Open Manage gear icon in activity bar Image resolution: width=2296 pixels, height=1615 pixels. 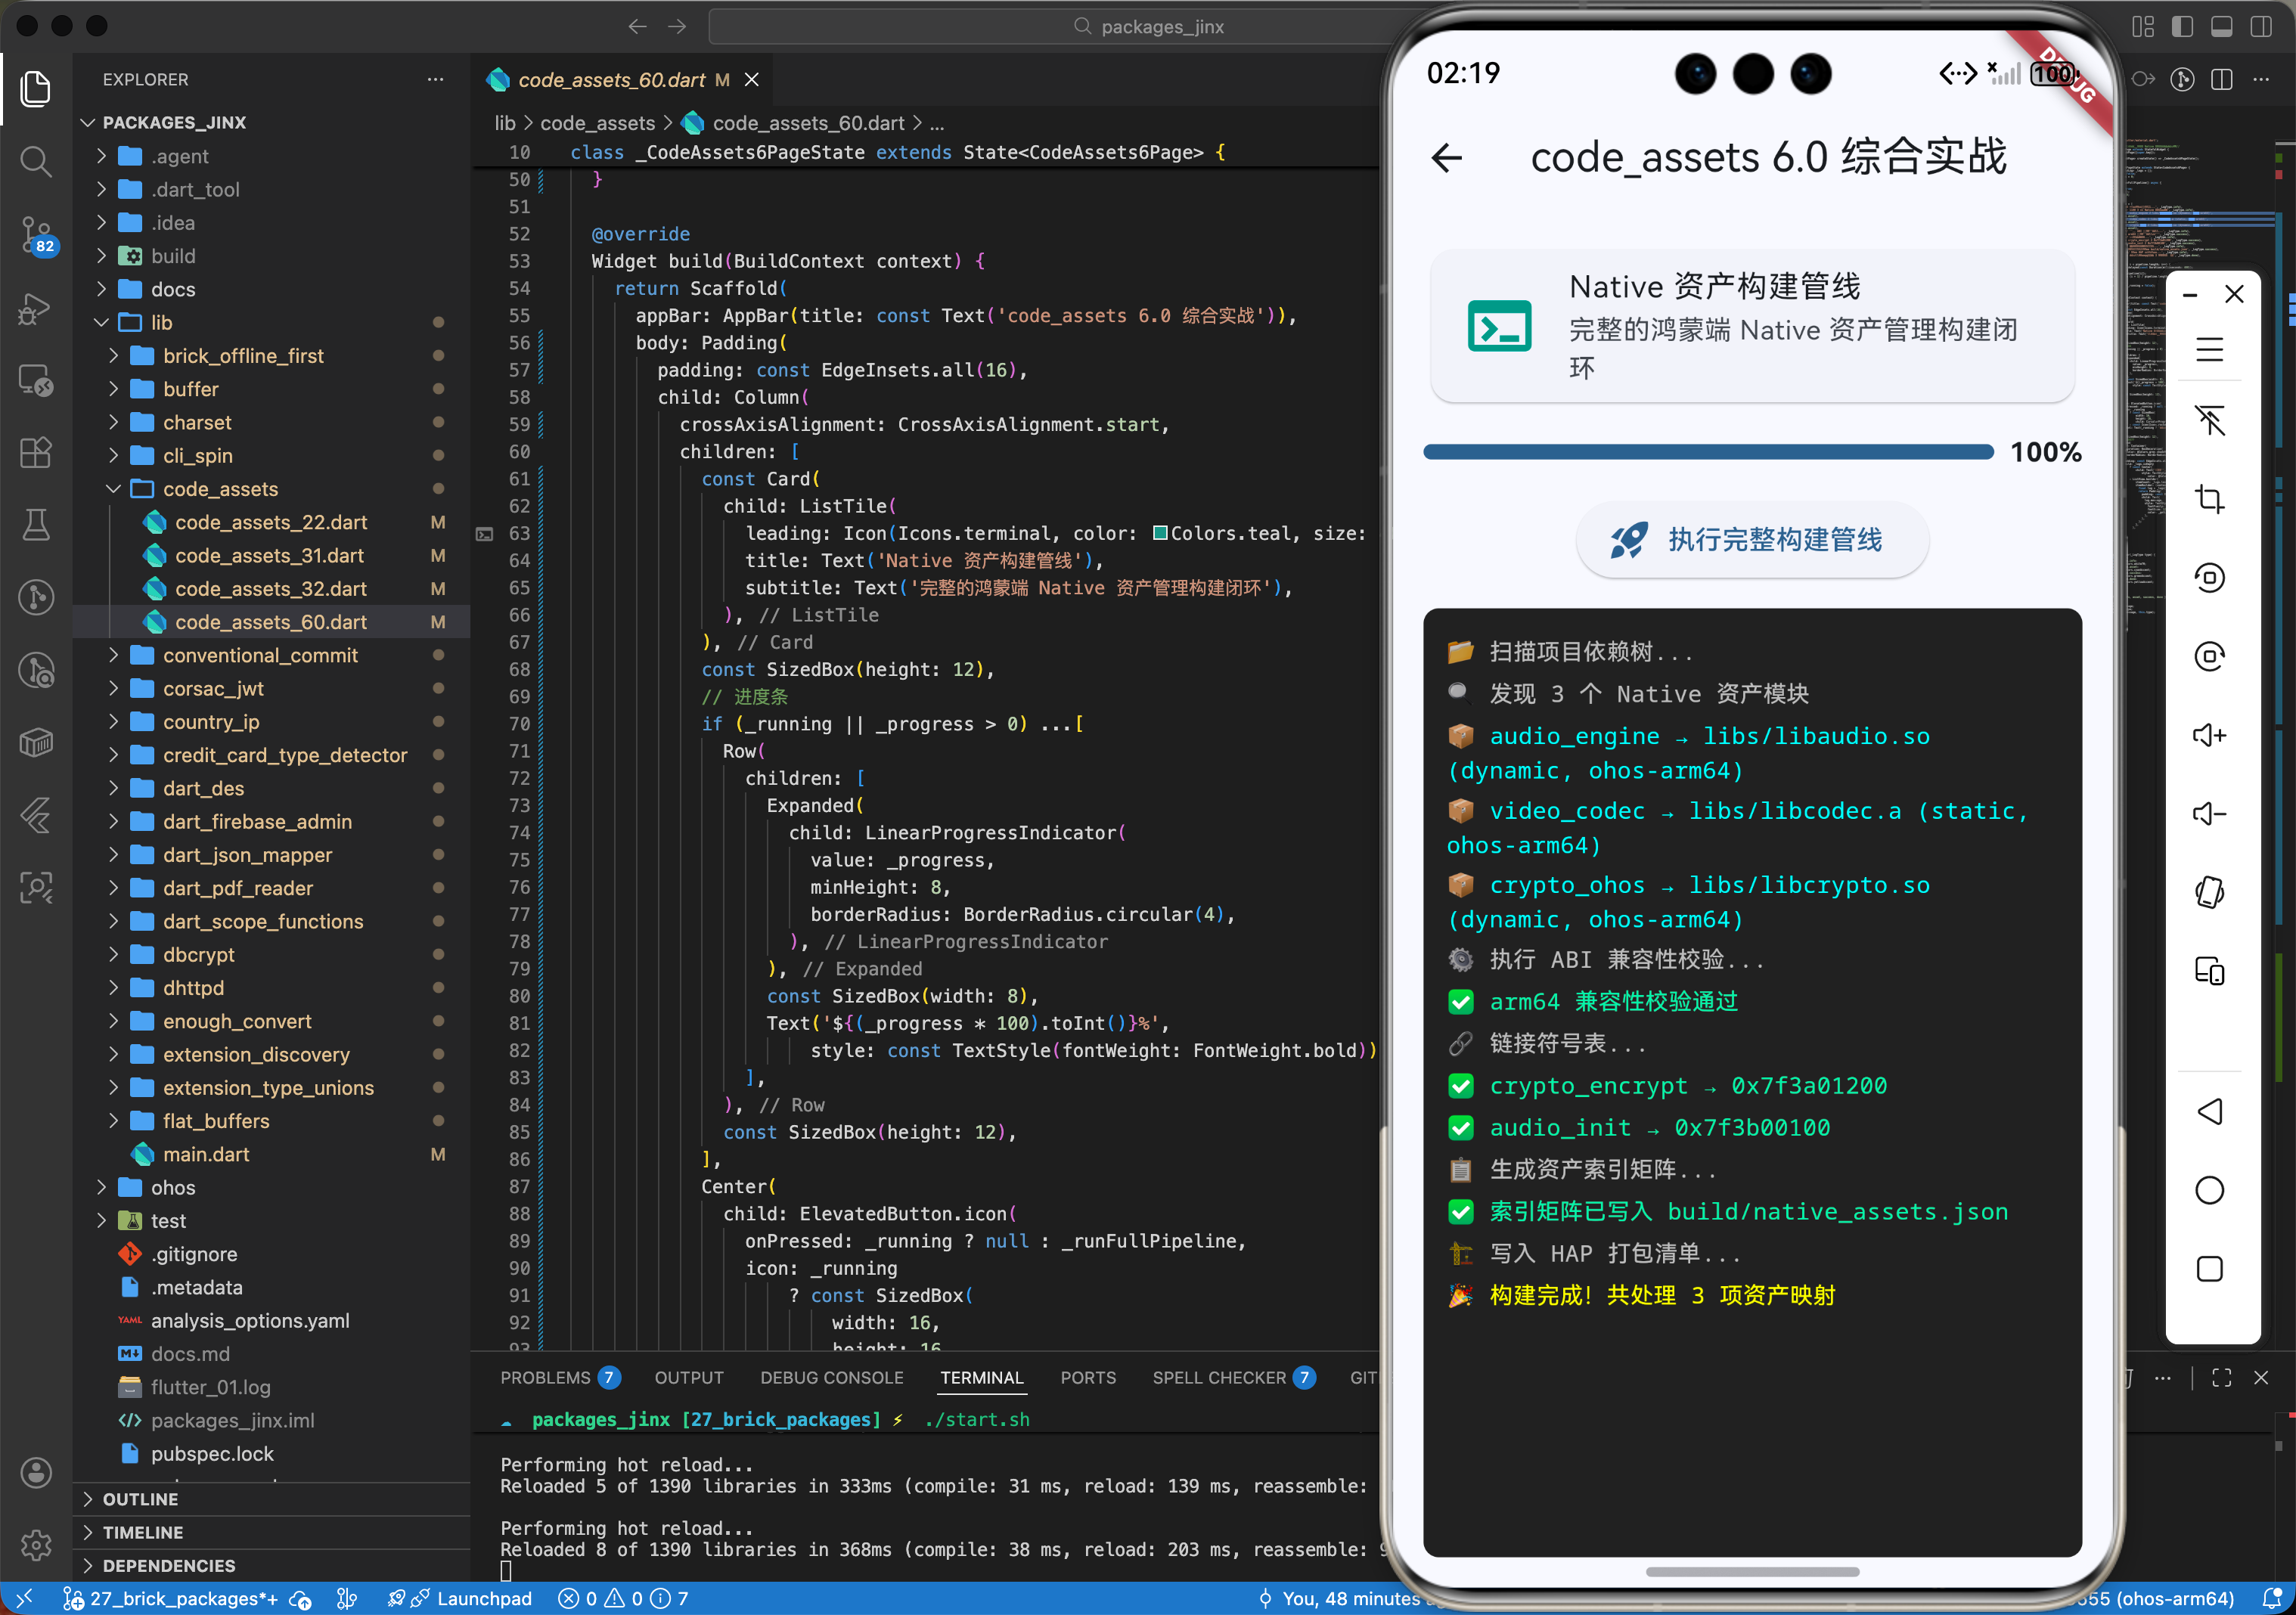[x=36, y=1544]
